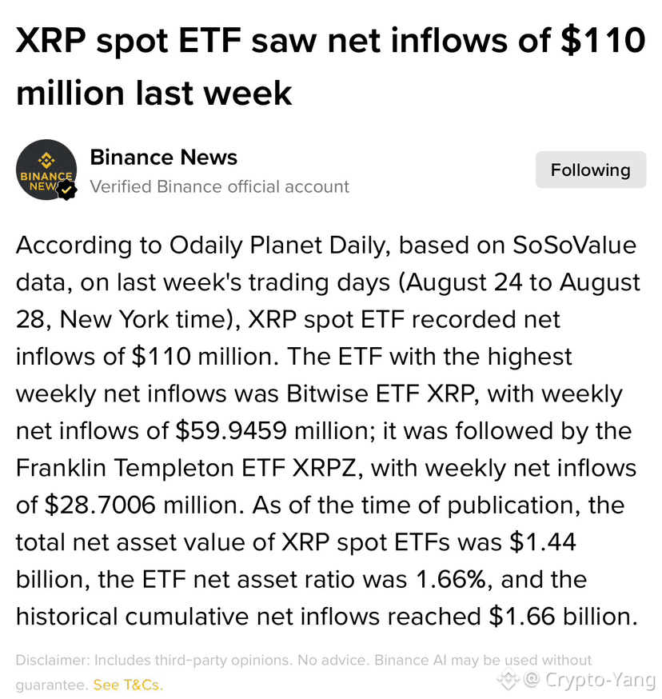662x699 pixels.
Task: Click the XRP spot ETF headline
Action: click(330, 66)
